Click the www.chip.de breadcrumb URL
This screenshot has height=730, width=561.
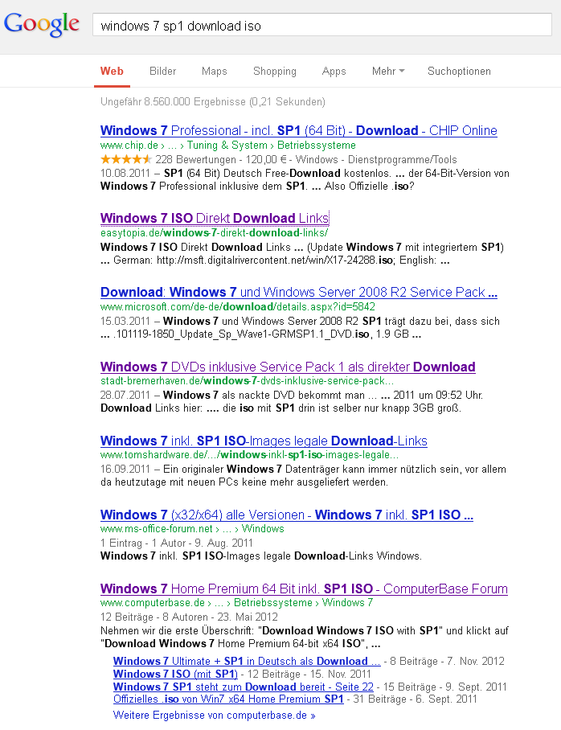point(227,146)
